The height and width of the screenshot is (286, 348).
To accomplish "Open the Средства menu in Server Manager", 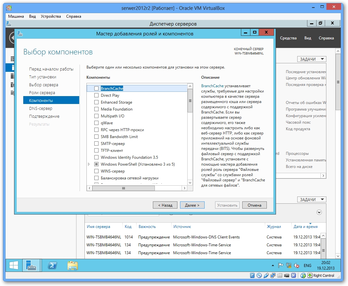I will pyautogui.click(x=288, y=38).
